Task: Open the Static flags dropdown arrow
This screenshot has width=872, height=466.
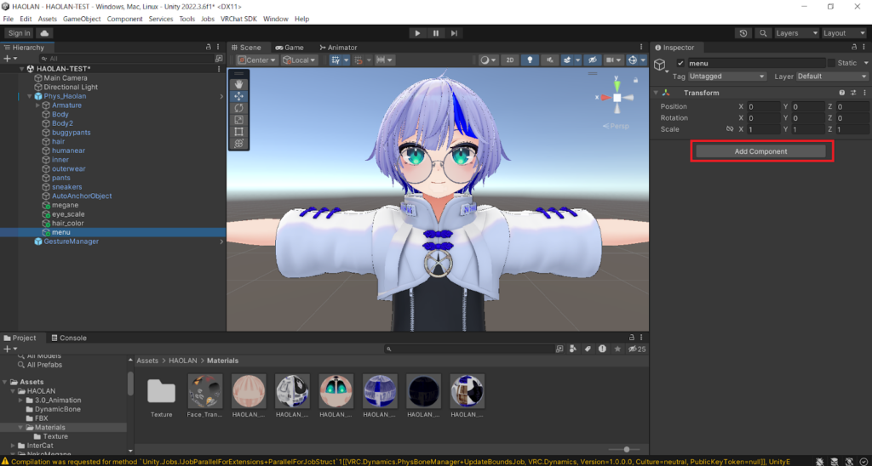Action: (866, 63)
